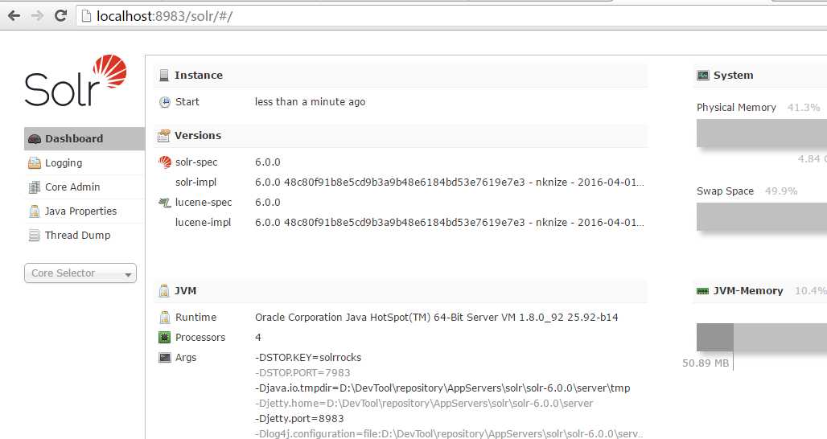This screenshot has height=439, width=827.
Task: Click the Runtime jar icon
Action: [165, 318]
